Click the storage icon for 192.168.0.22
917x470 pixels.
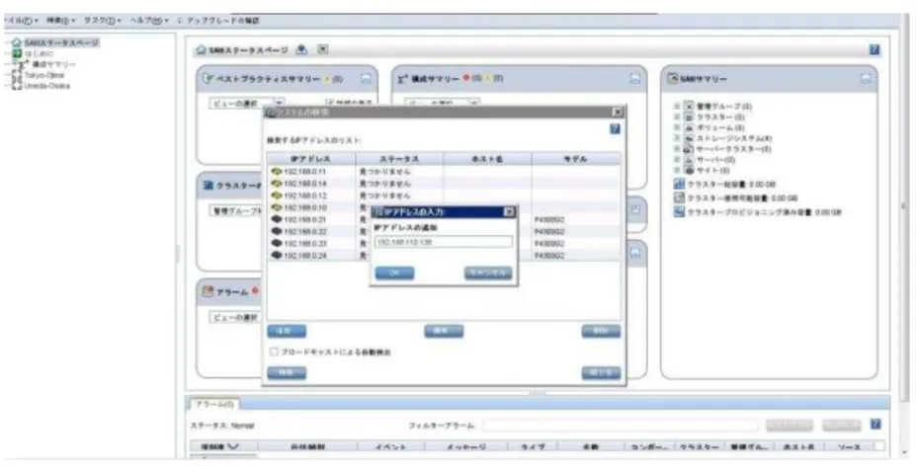coord(277,231)
